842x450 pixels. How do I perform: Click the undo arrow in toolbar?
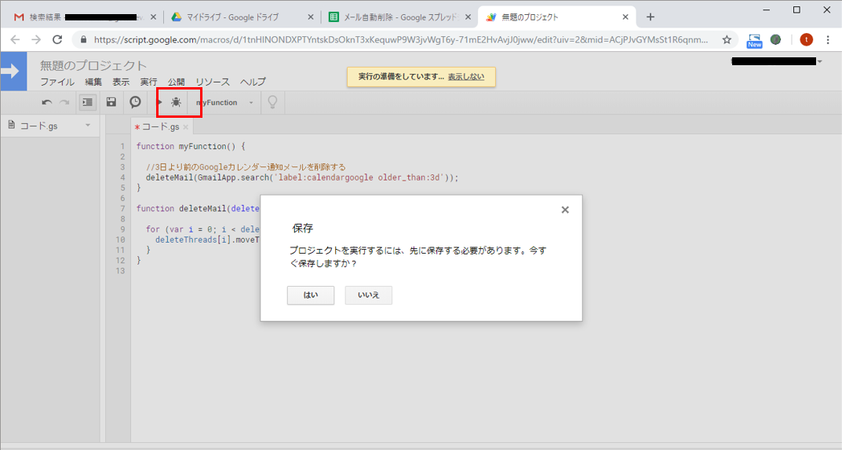[47, 102]
